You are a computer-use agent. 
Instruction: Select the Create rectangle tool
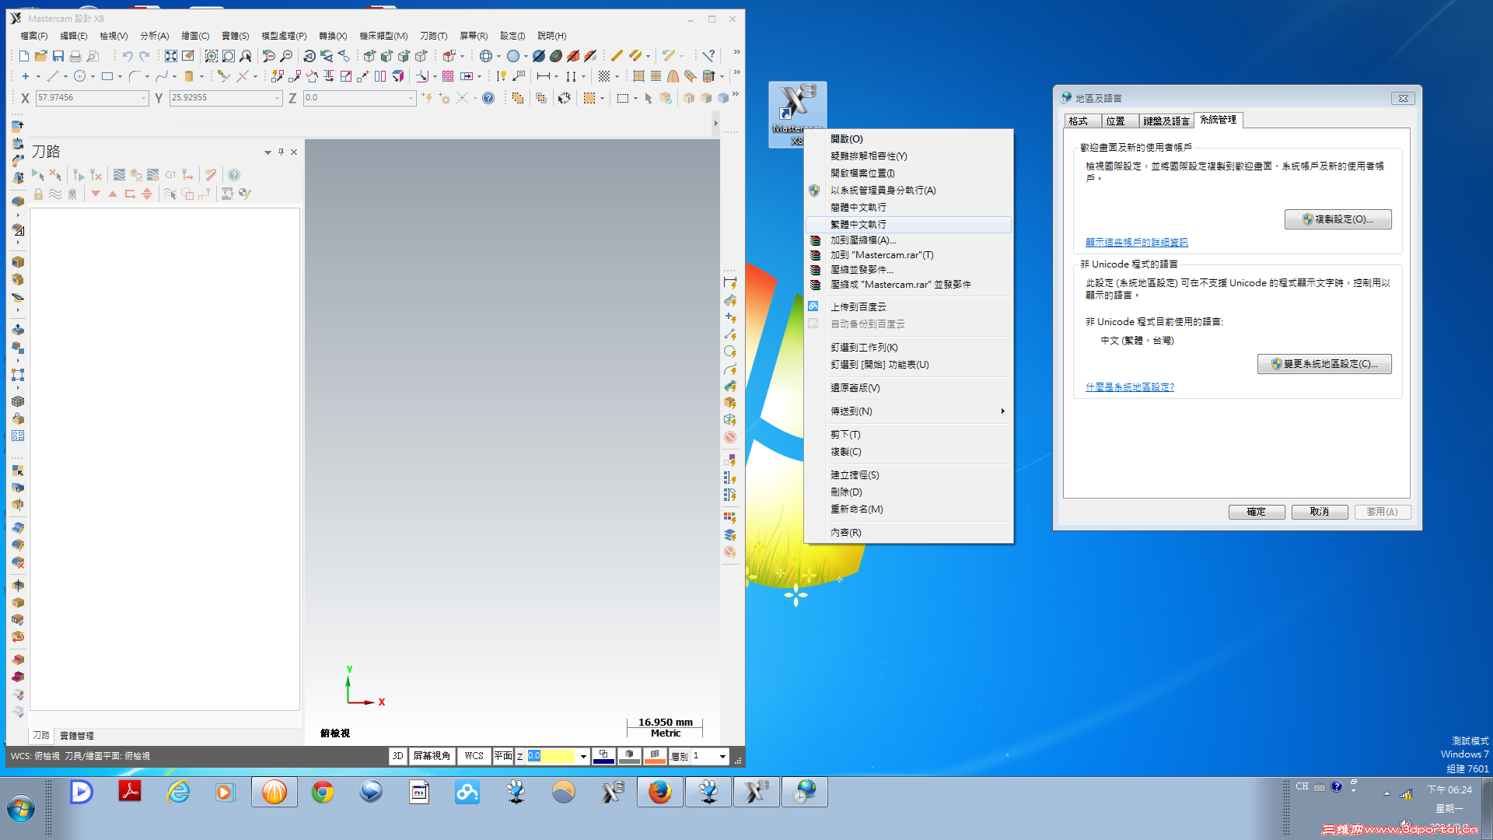(x=107, y=76)
